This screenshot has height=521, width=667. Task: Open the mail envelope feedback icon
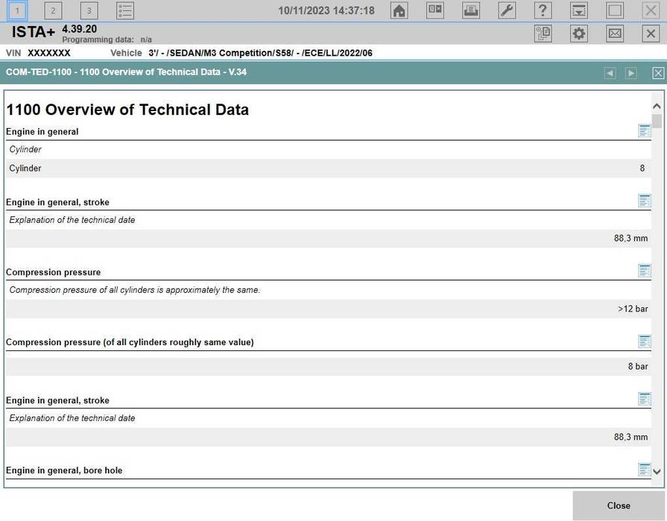pyautogui.click(x=615, y=34)
